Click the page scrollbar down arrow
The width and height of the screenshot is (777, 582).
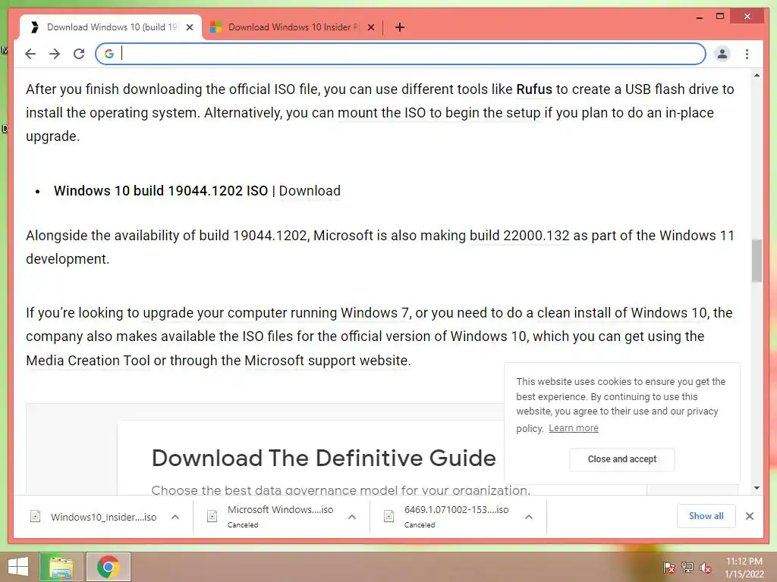[x=757, y=488]
